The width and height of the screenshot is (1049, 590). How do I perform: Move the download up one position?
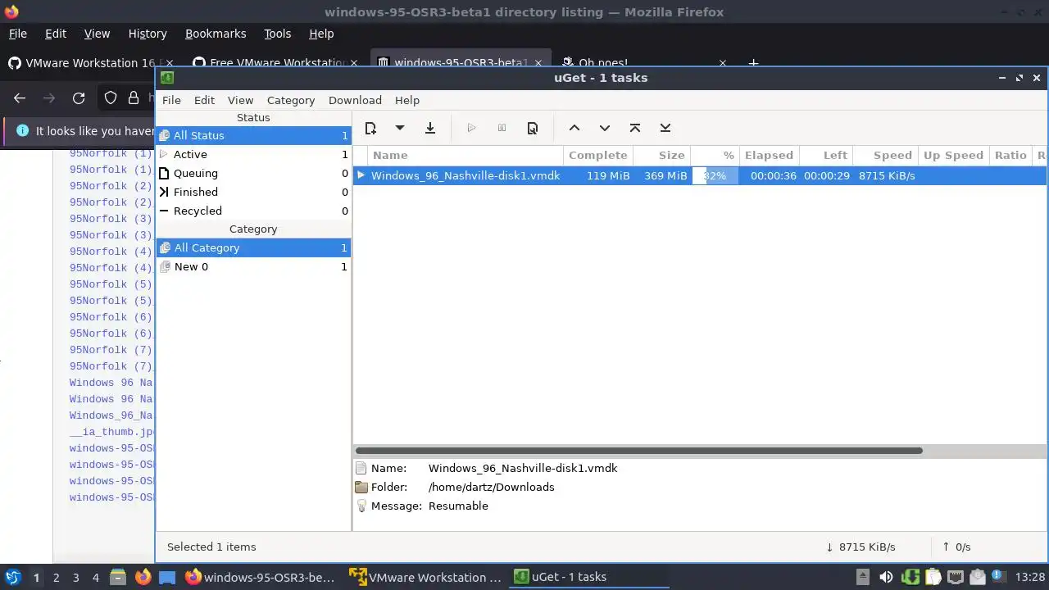coord(574,128)
